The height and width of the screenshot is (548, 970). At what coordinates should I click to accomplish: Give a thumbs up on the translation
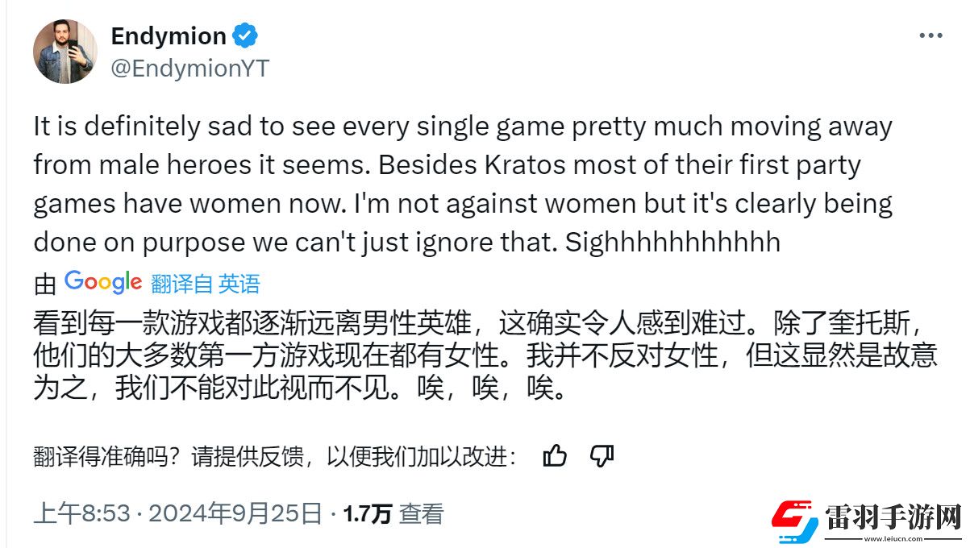coord(556,456)
